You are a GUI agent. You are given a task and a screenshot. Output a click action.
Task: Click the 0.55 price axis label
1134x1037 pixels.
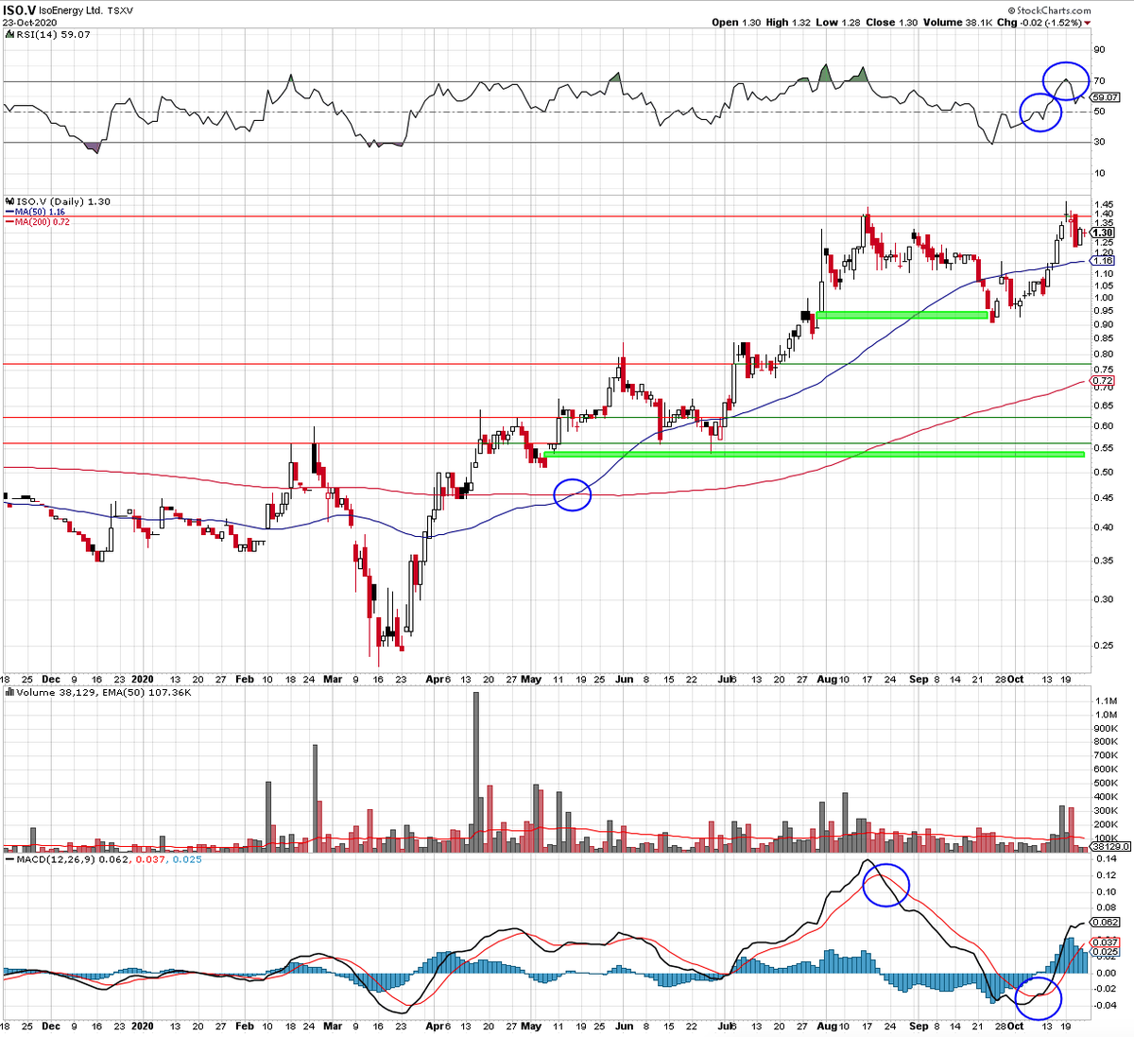(1103, 447)
